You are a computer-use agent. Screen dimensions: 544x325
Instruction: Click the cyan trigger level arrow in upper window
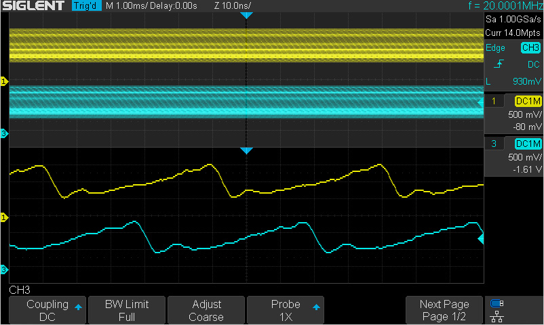click(480, 102)
